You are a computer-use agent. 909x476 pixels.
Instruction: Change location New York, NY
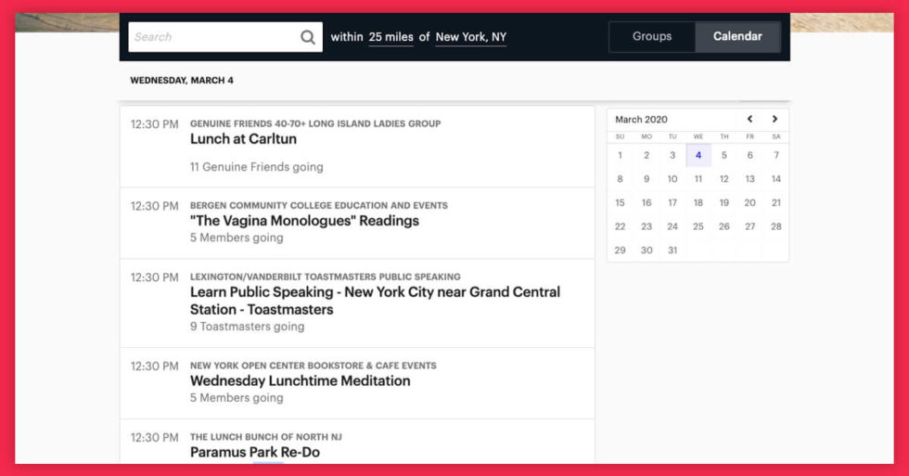(471, 37)
